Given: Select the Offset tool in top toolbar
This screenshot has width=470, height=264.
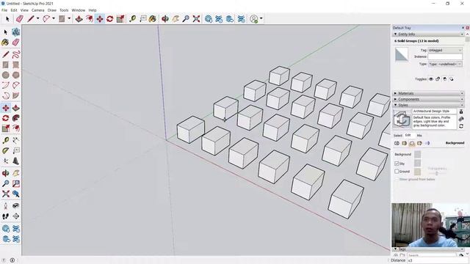Looking at the screenshot, I should tap(89, 19).
